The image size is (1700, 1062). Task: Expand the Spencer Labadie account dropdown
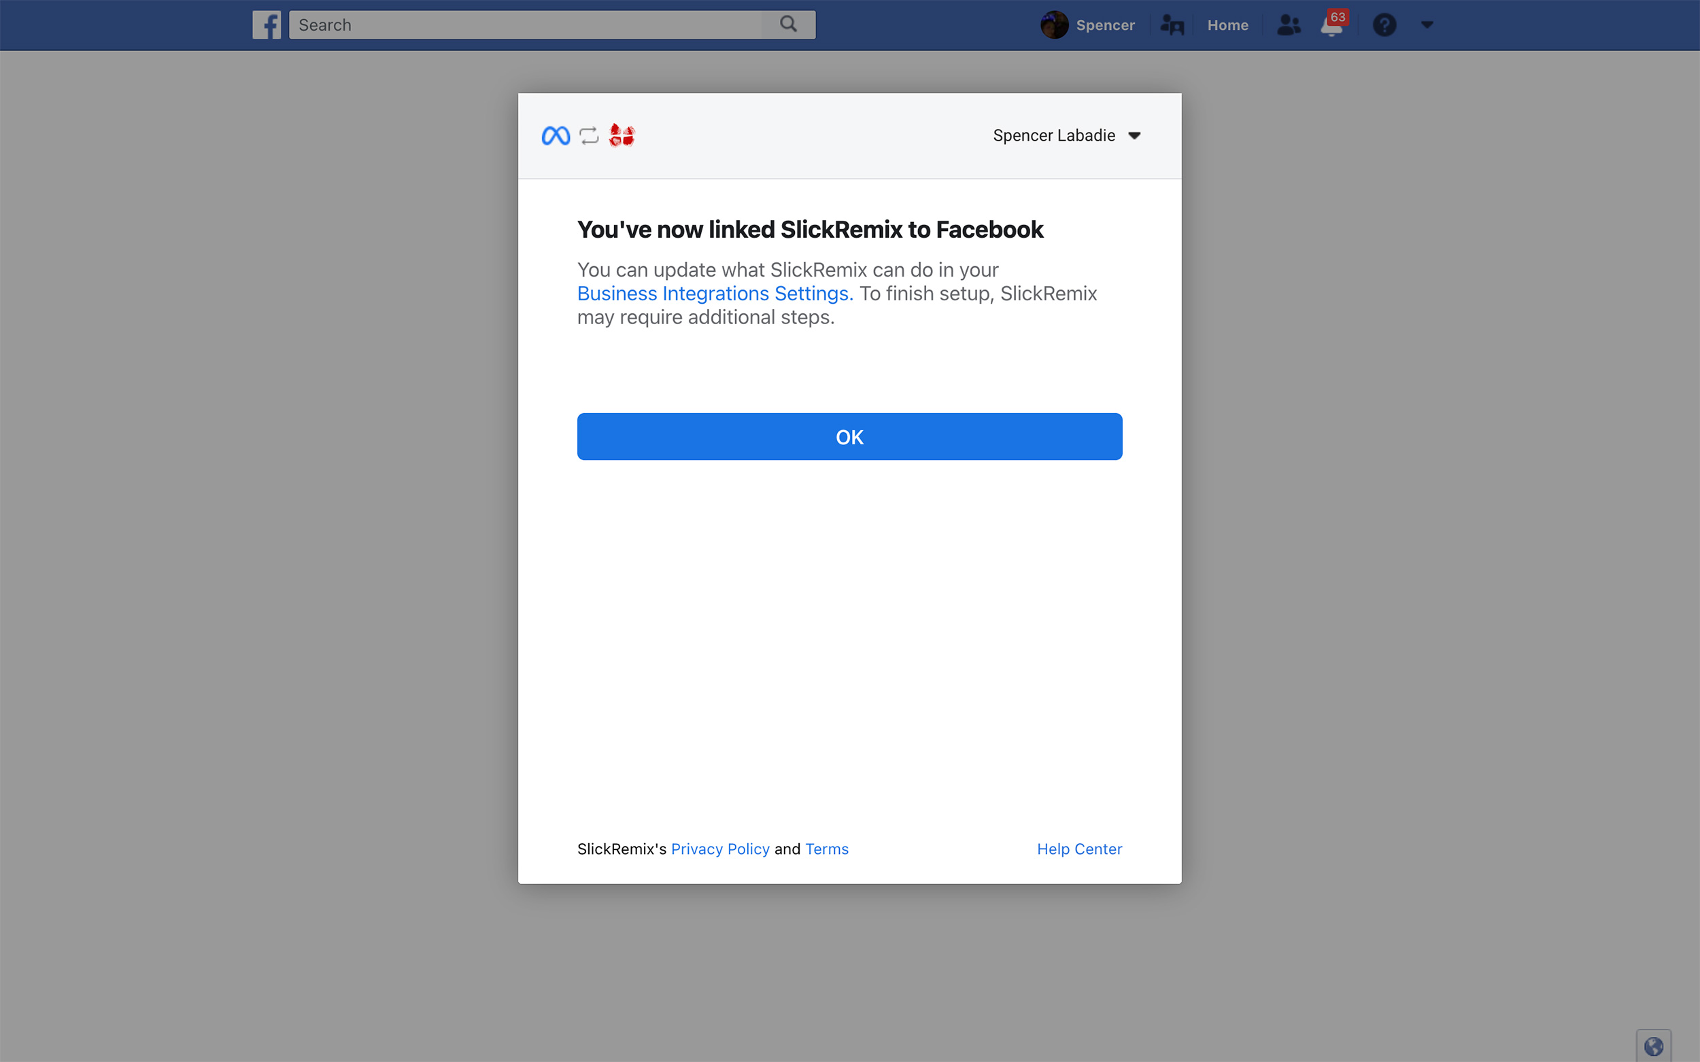[1067, 136]
